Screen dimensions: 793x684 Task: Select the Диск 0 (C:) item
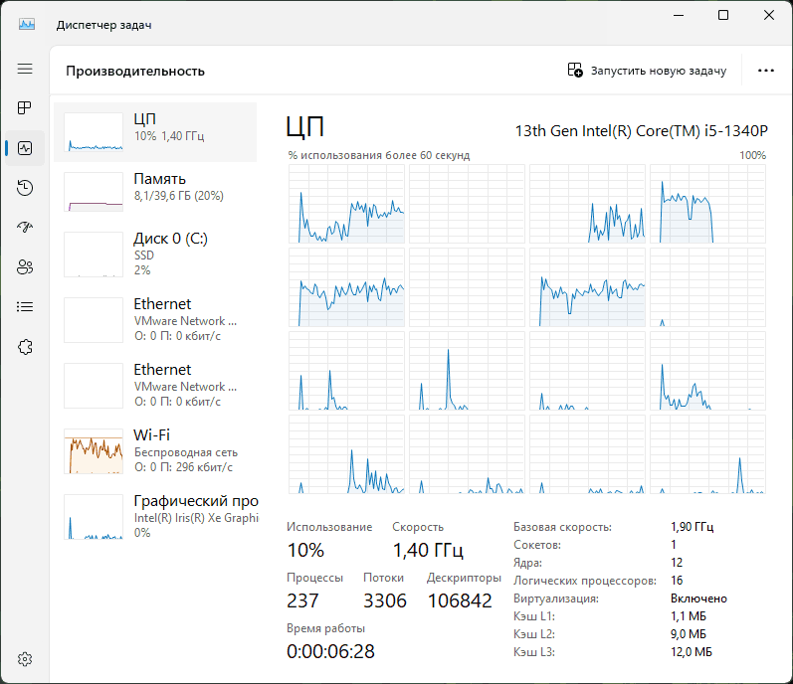pyautogui.click(x=155, y=255)
